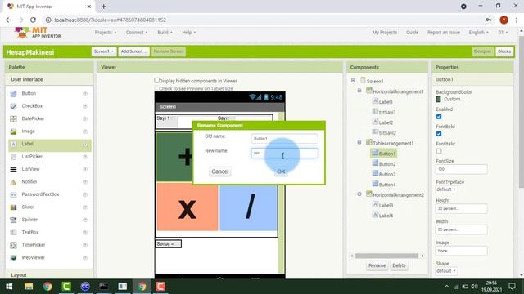
Task: Reload the browser page
Action: tap(33, 20)
